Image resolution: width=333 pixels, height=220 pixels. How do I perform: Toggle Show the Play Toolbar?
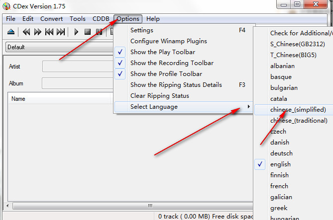point(184,52)
